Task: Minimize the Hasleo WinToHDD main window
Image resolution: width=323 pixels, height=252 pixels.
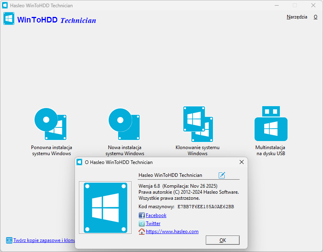Action: tap(277, 5)
